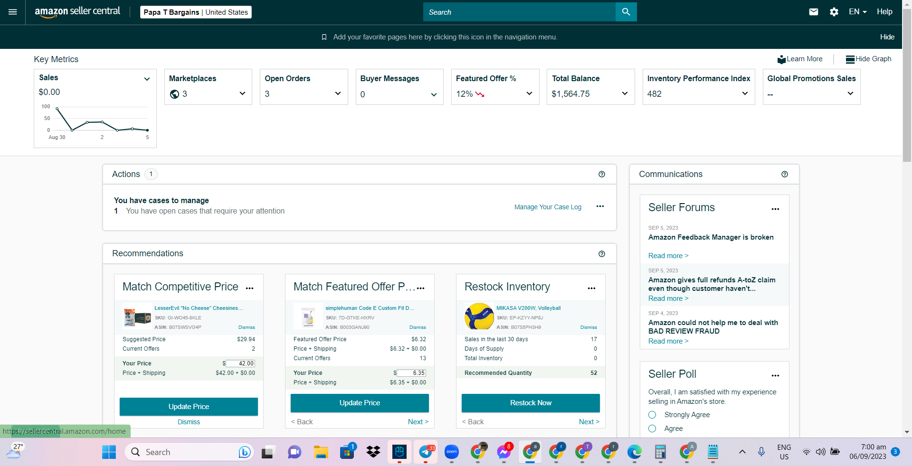Open Microsoft Edge from the taskbar

pos(635,452)
